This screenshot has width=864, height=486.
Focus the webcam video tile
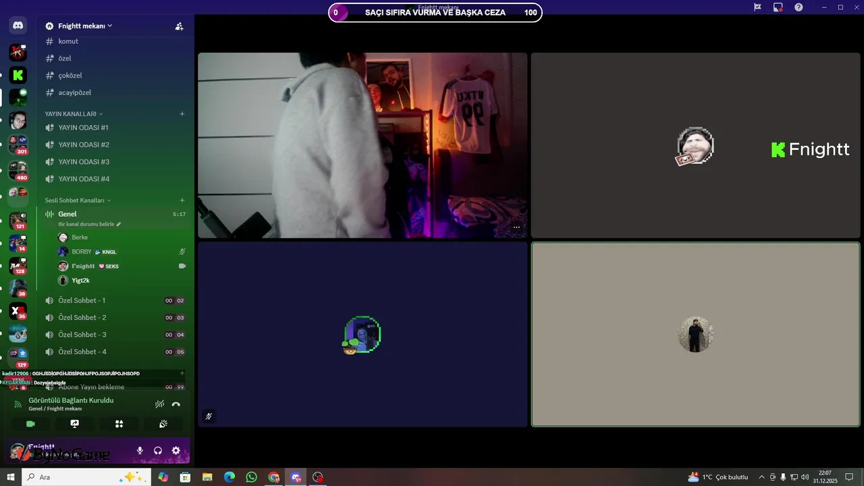362,145
